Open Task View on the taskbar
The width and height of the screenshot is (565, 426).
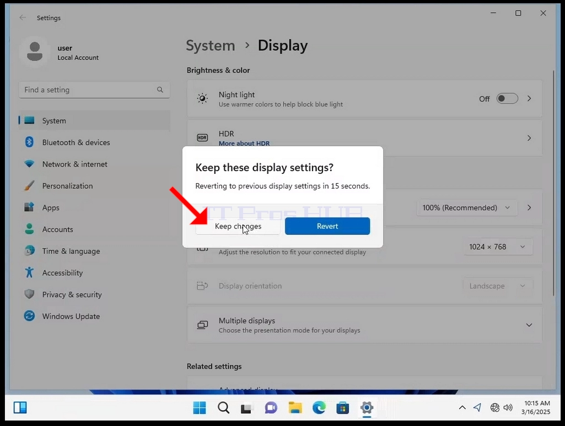point(247,408)
